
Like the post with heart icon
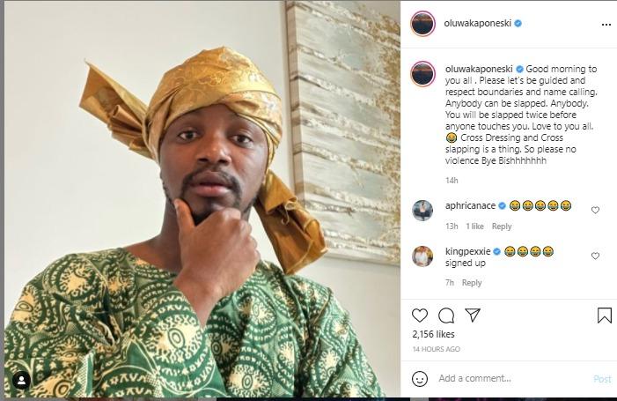click(x=420, y=316)
